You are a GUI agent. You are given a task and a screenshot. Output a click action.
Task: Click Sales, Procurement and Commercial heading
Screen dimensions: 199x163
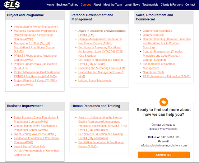tap(155, 17)
